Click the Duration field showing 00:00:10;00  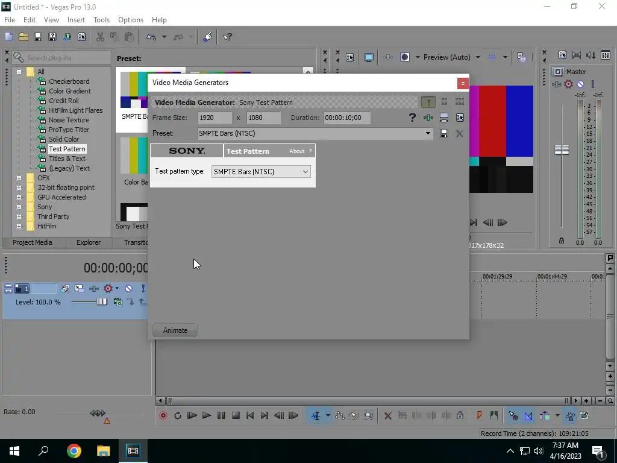[347, 118]
